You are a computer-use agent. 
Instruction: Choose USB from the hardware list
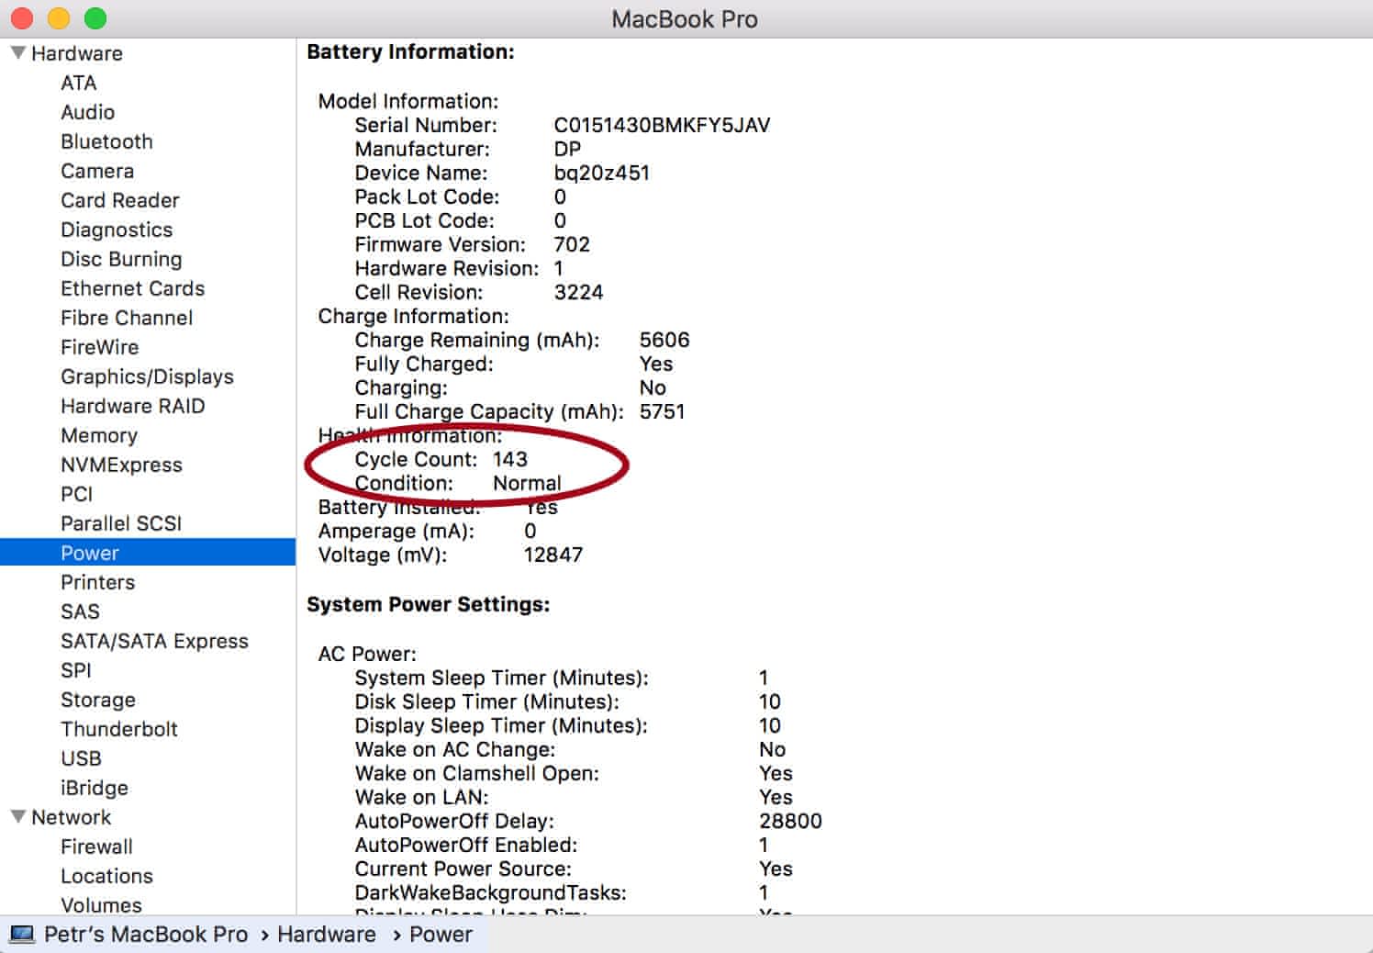(x=81, y=758)
